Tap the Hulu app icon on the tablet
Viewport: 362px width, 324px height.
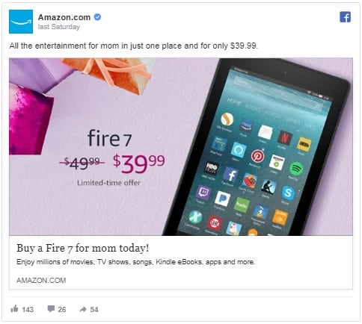pyautogui.click(x=242, y=205)
